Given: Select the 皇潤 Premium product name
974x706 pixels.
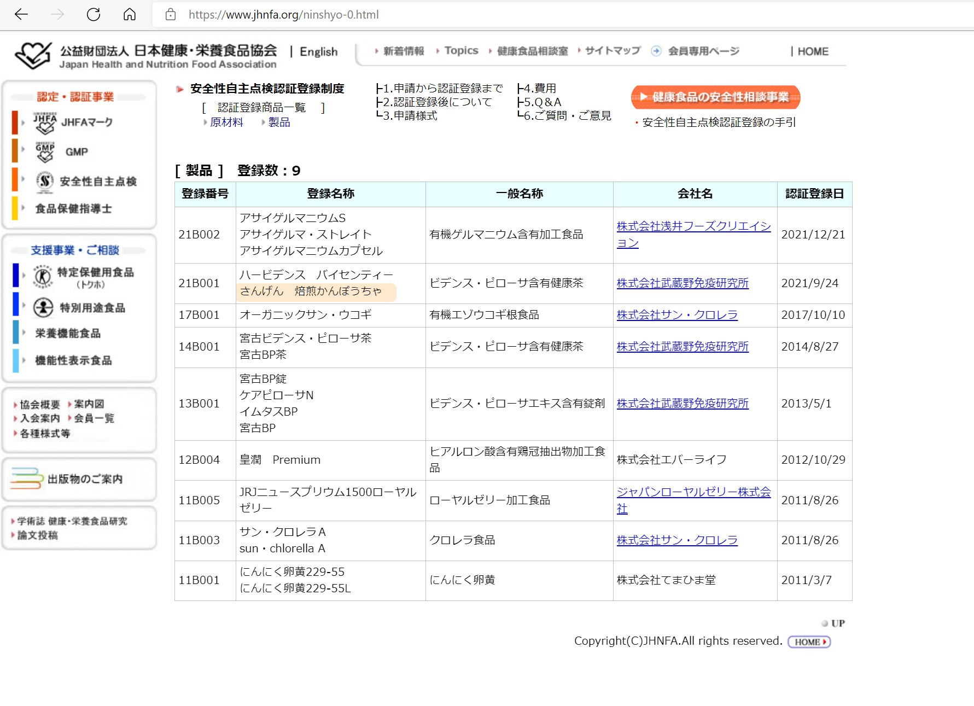Looking at the screenshot, I should pyautogui.click(x=280, y=460).
